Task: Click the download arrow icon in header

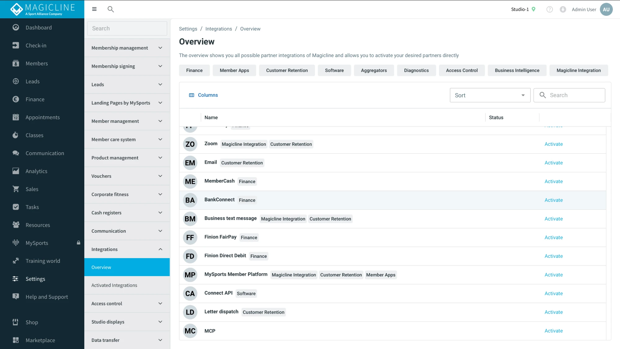Action: pyautogui.click(x=563, y=9)
